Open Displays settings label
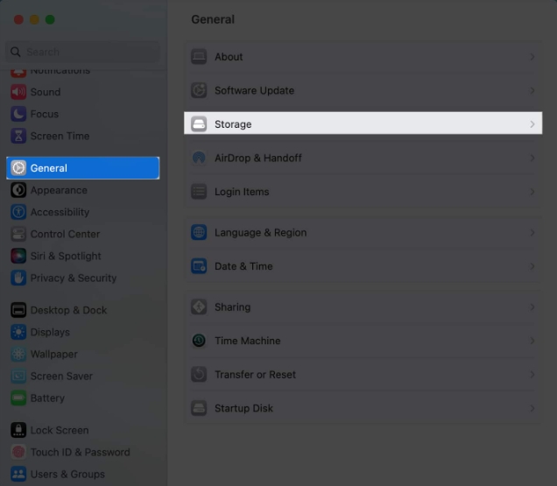 click(x=50, y=333)
